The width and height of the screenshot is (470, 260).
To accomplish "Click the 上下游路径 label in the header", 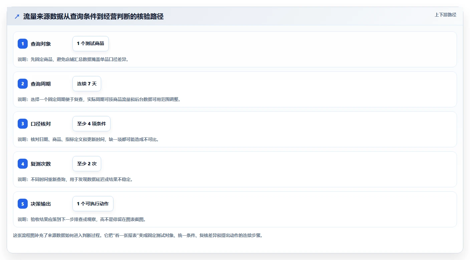I will pyautogui.click(x=445, y=15).
